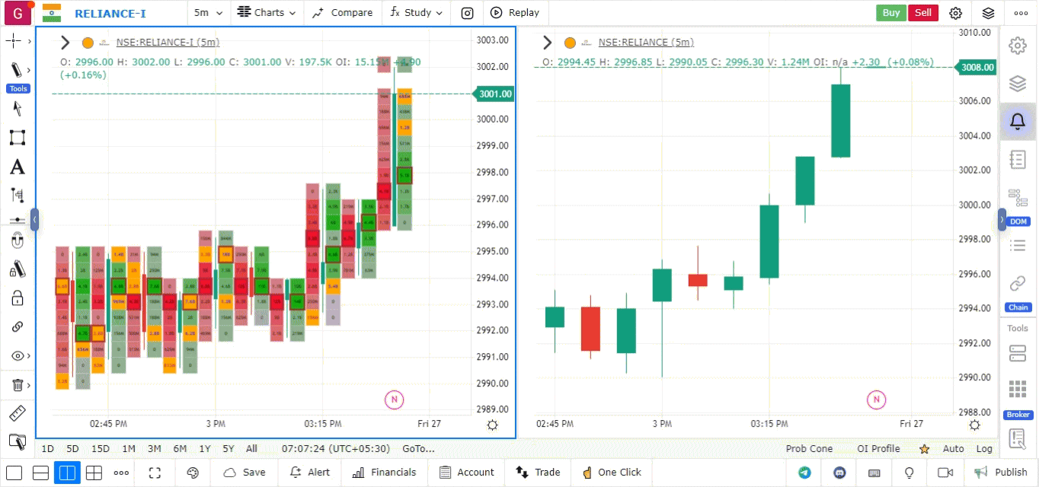Lock all drawings on the chart
Image resolution: width=1039 pixels, height=487 pixels.
click(x=17, y=298)
